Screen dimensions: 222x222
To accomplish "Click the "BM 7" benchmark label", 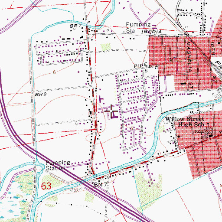I will coord(101,185).
